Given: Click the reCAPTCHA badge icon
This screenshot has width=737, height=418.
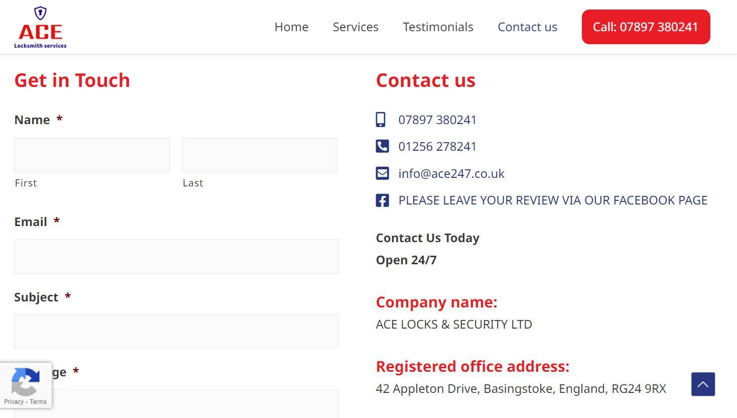Looking at the screenshot, I should (25, 383).
